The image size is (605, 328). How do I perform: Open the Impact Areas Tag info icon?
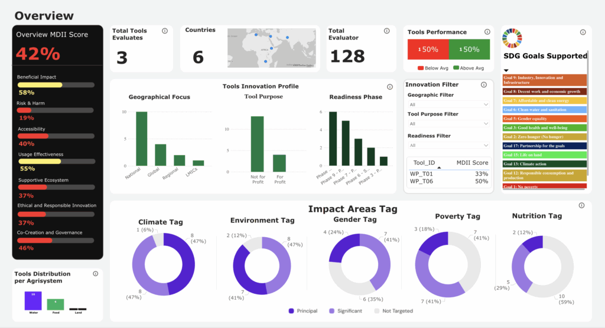coord(581,205)
